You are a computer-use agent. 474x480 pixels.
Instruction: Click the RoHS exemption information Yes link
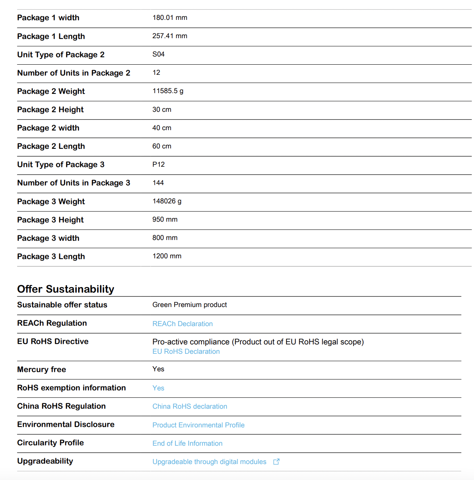click(x=158, y=388)
